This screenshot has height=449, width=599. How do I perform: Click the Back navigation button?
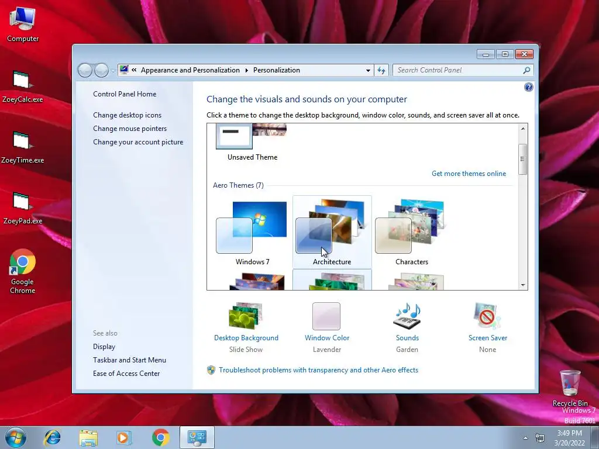pos(85,70)
